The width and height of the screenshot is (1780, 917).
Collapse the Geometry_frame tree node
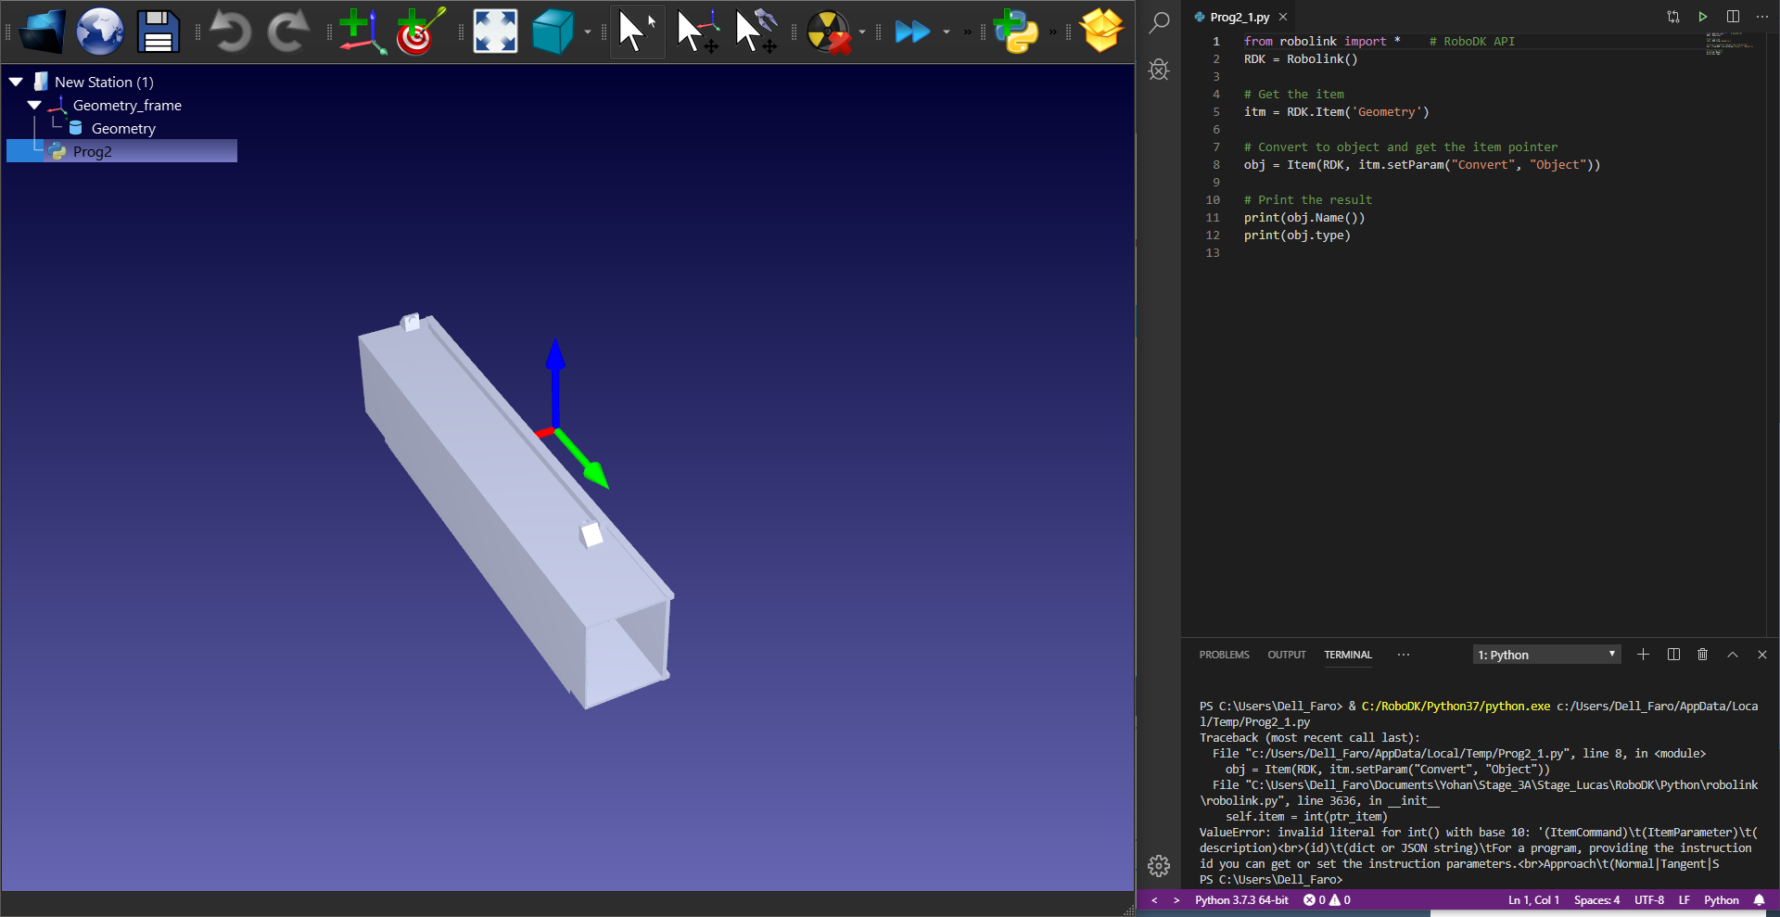pyautogui.click(x=34, y=106)
